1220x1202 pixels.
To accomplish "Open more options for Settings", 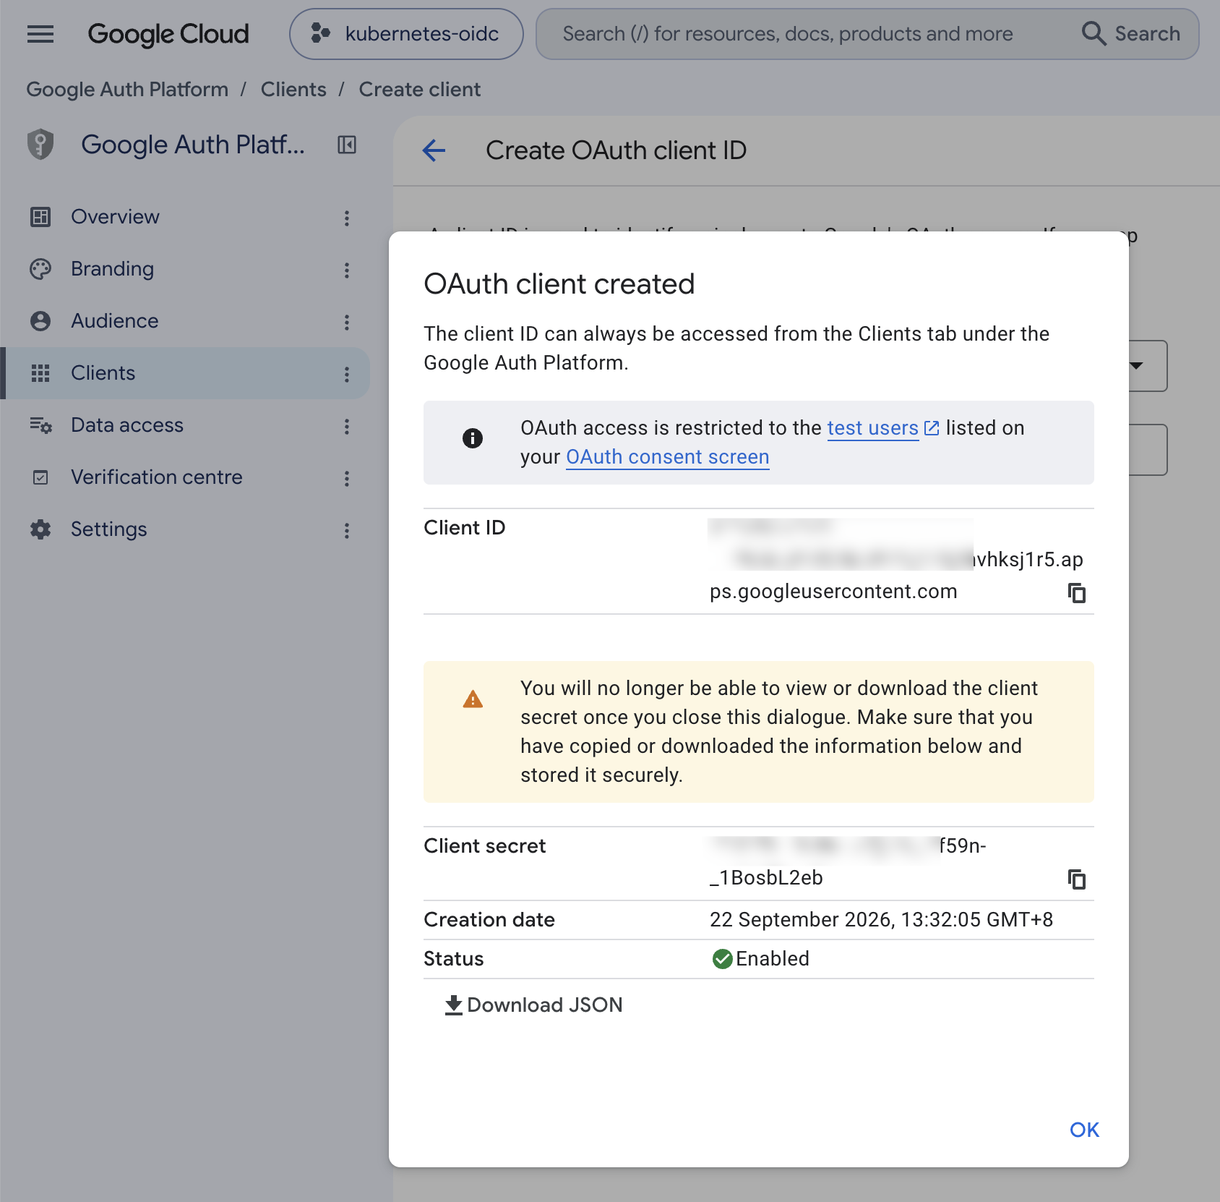I will (347, 531).
